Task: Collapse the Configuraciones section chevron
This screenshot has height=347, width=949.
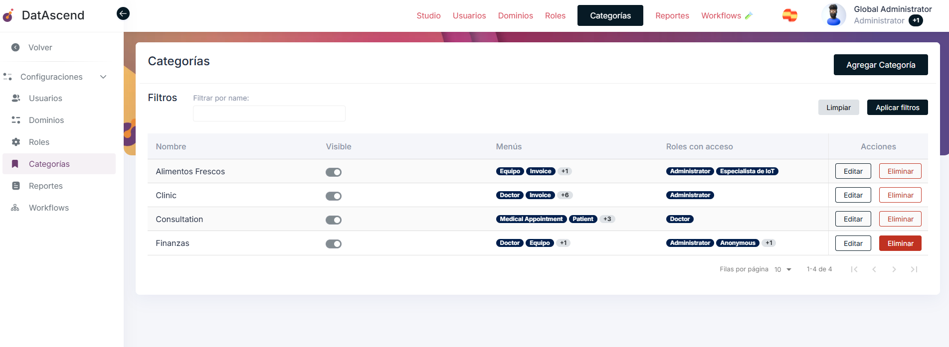Action: point(103,77)
